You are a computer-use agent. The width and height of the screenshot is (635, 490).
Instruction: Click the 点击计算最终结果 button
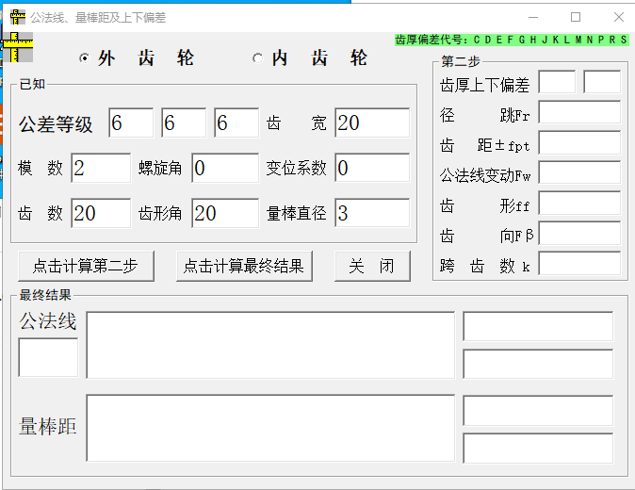point(244,266)
